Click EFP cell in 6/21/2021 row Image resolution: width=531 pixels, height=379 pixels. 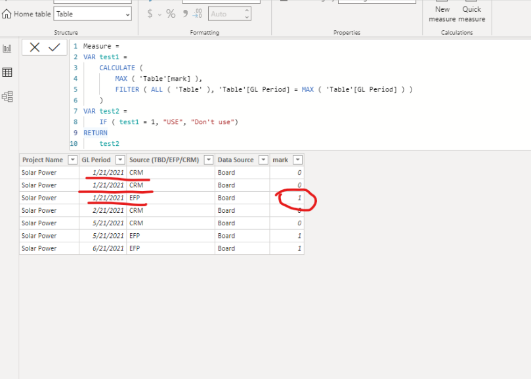171,248
